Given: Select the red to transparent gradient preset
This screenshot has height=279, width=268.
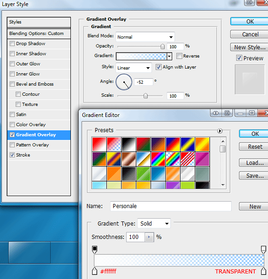Looking at the screenshot, I should tap(114, 144).
